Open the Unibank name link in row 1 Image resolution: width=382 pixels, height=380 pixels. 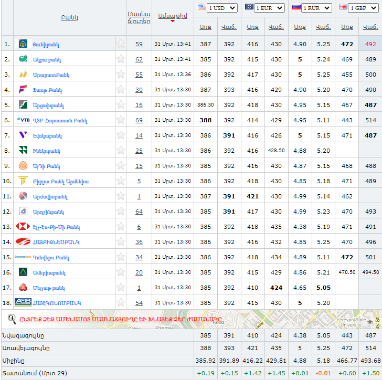46,45
